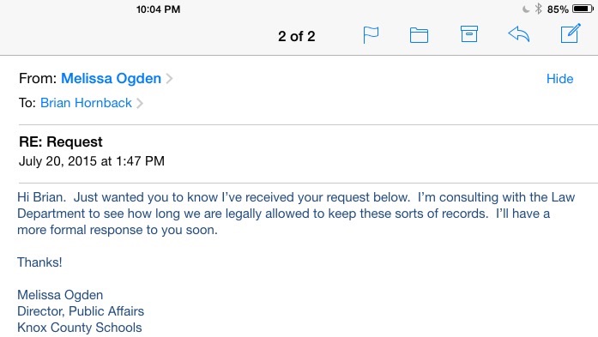Hide the sender details
Viewport: 598px width, 337px height.
click(559, 79)
